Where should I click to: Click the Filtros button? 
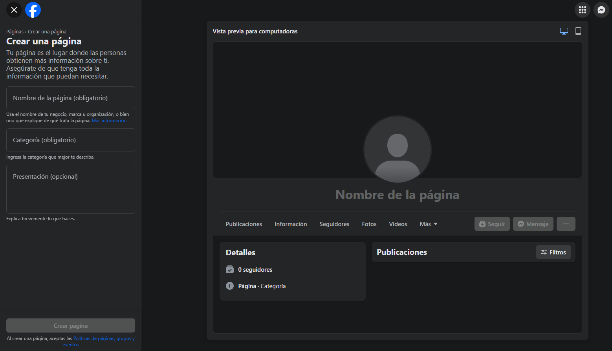pos(553,252)
